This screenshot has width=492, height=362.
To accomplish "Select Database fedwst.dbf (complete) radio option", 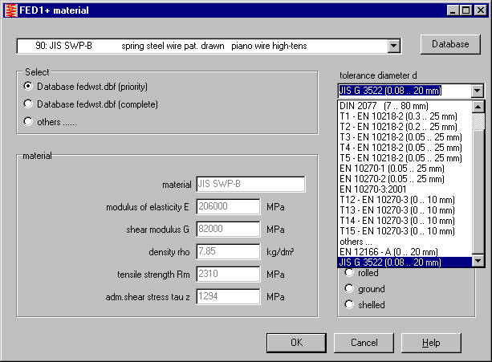I will pyautogui.click(x=29, y=104).
